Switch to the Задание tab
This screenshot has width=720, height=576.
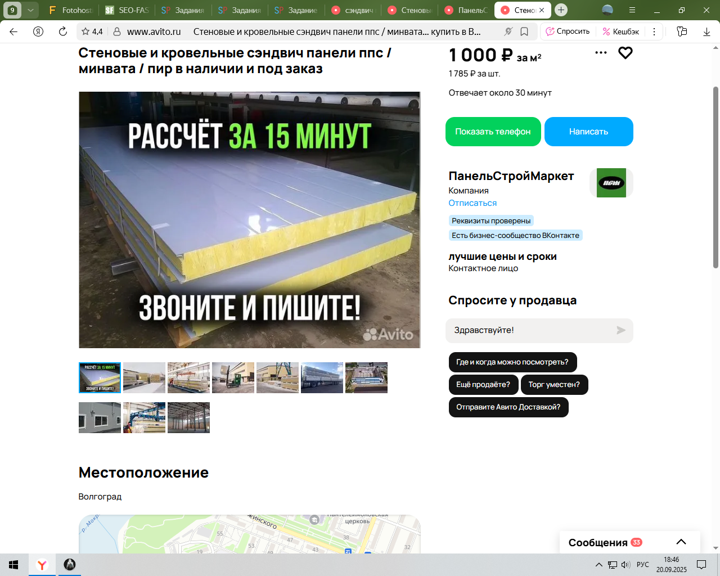point(296,10)
